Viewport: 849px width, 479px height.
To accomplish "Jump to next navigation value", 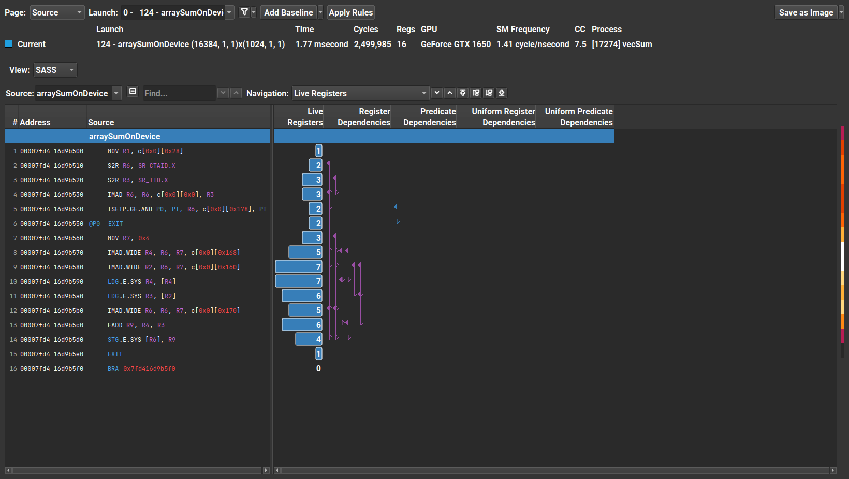I will [437, 93].
